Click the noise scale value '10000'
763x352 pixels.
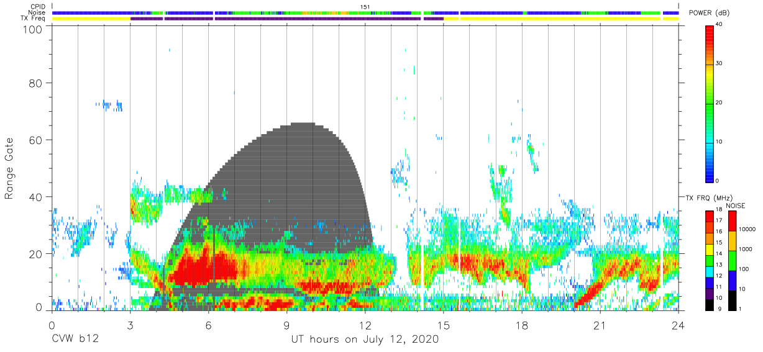[x=746, y=230]
